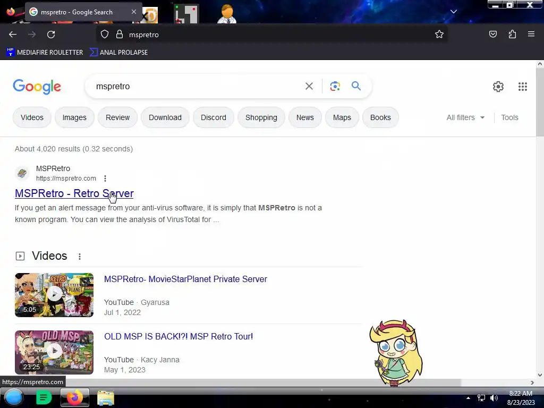Screen dimensions: 544x408
Task: Expand the All filters dropdown
Action: click(x=465, y=117)
